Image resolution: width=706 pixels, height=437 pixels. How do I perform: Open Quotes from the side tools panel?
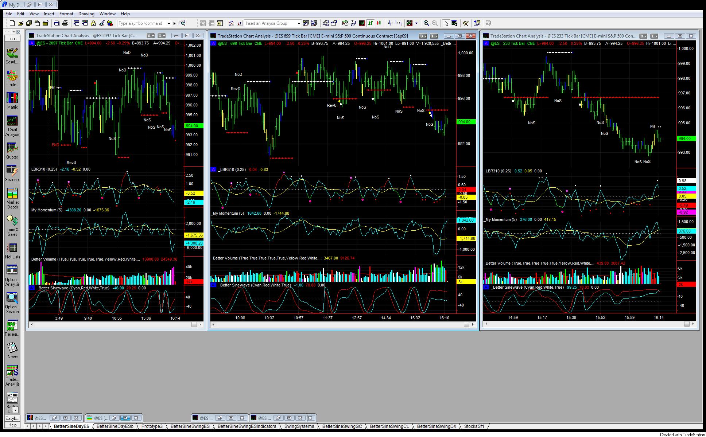click(x=12, y=151)
